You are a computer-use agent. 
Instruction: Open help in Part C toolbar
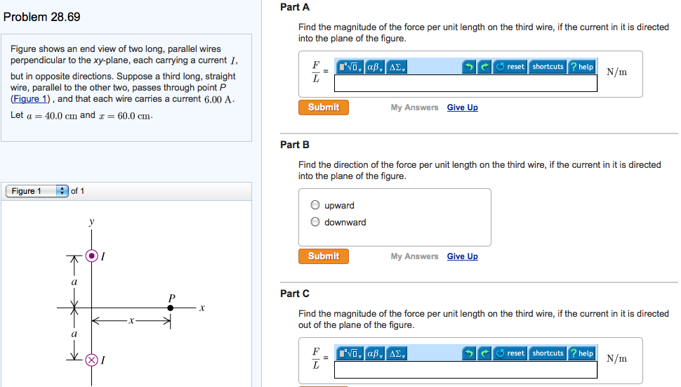582,353
